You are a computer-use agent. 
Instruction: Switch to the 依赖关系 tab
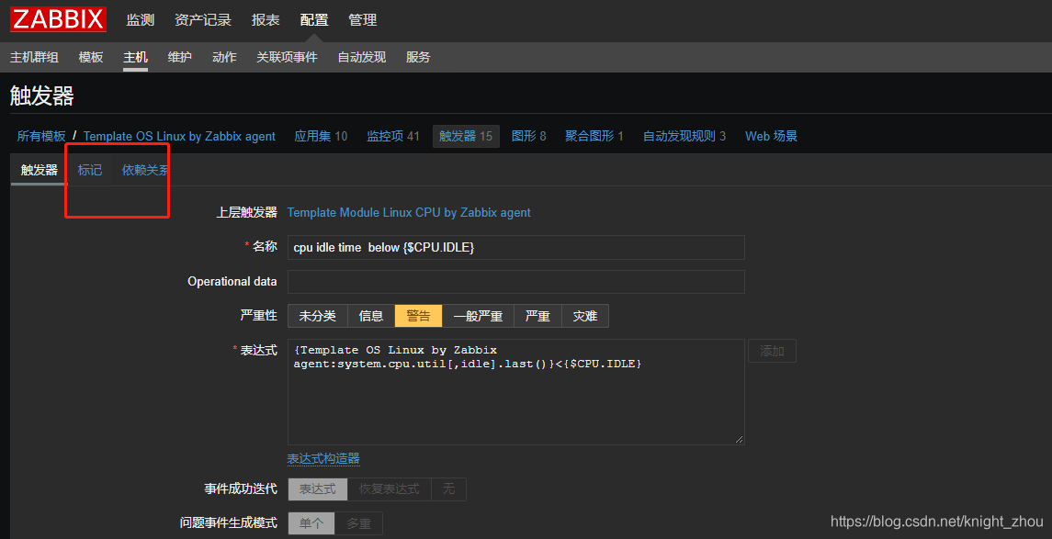tap(145, 170)
